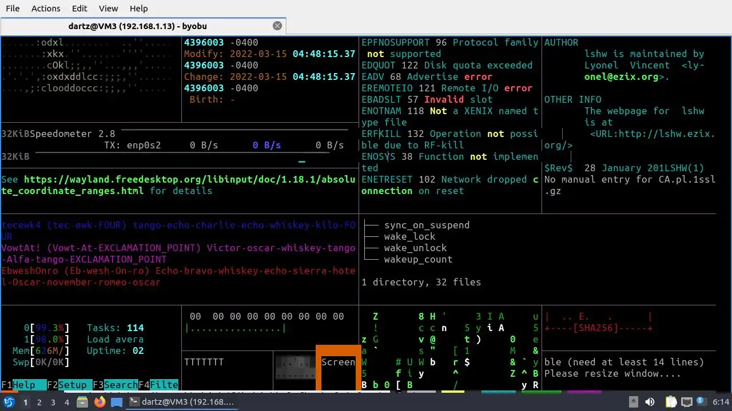Click the SHA256 key art footer
Screen dimensions: 732x411
tap(598, 328)
